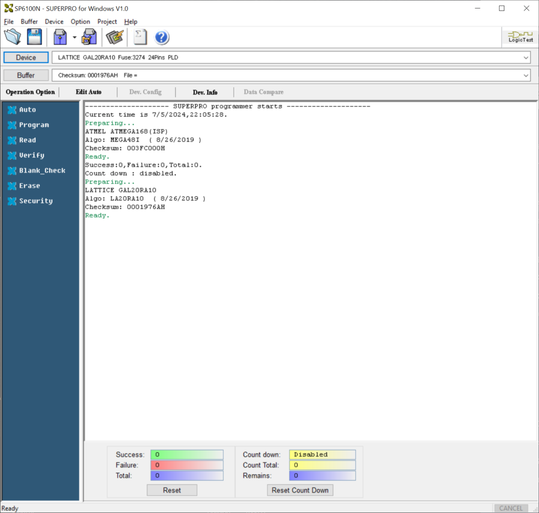Screen dimensions: 539x513
Task: Click the Buffer button
Action: 26,75
